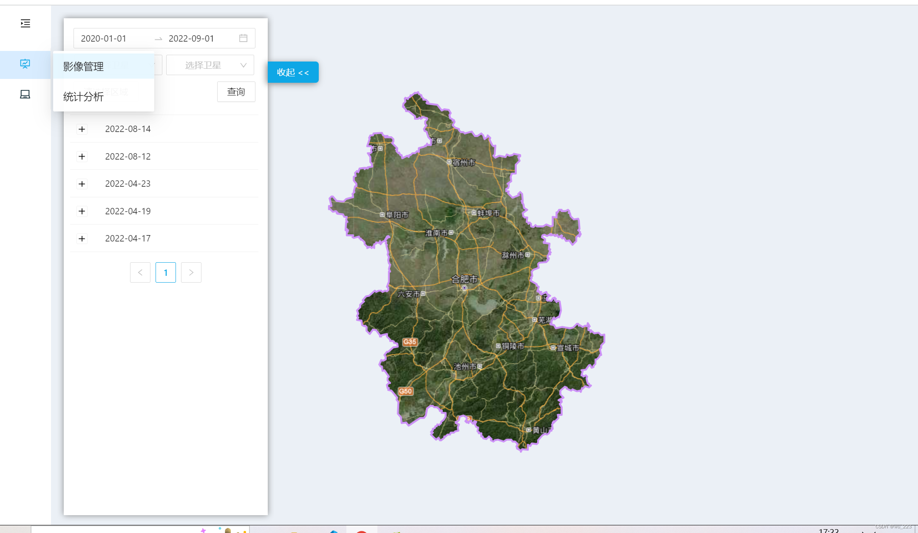918x533 pixels.
Task: Click the previous page arrow icon
Action: 140,272
